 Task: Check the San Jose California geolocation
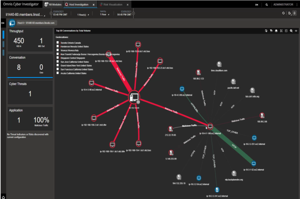click(57, 61)
